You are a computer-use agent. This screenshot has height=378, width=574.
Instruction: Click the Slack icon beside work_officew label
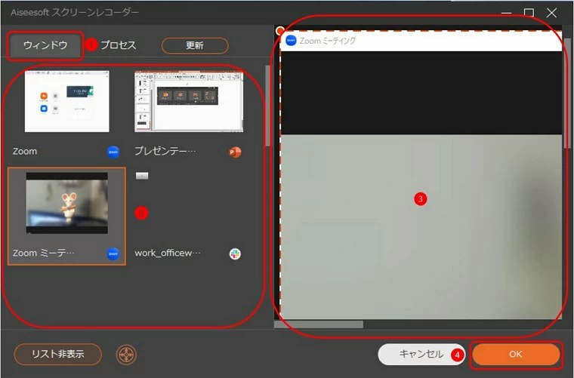(235, 254)
